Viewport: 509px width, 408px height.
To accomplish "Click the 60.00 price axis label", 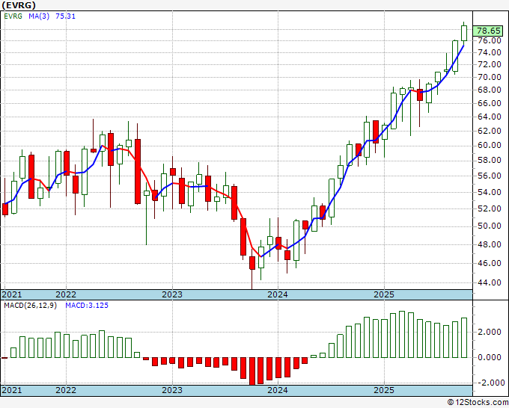I will (490, 145).
